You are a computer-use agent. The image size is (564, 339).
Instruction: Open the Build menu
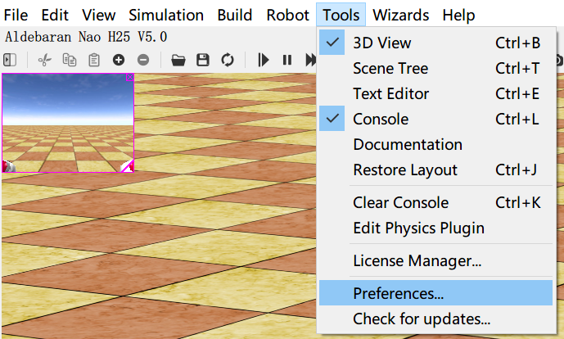pyautogui.click(x=234, y=15)
